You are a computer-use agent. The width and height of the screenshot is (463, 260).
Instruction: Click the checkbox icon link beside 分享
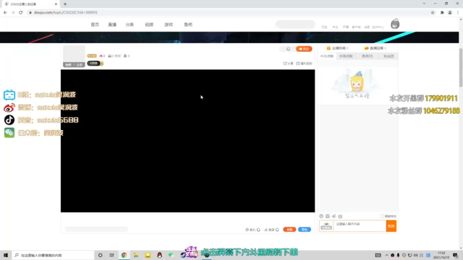(x=304, y=64)
